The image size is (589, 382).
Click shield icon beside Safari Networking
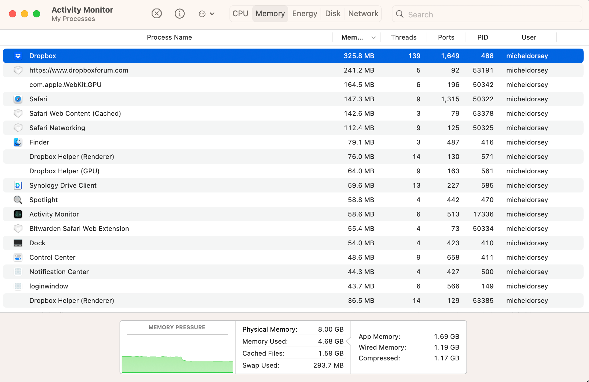(x=18, y=128)
